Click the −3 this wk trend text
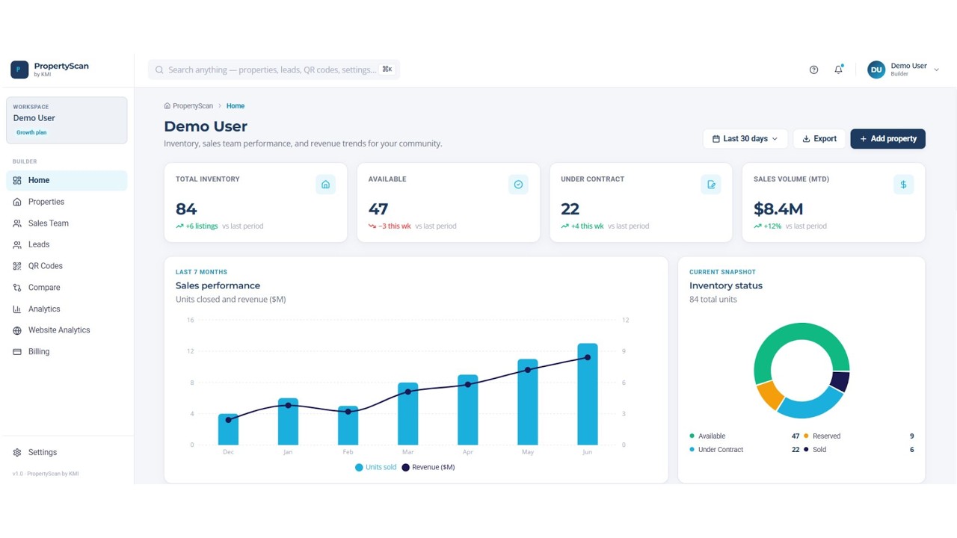 pos(395,226)
